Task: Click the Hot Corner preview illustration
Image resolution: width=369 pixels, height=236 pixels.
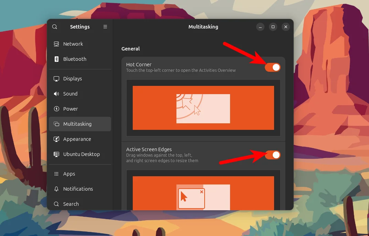Action: 203,108
